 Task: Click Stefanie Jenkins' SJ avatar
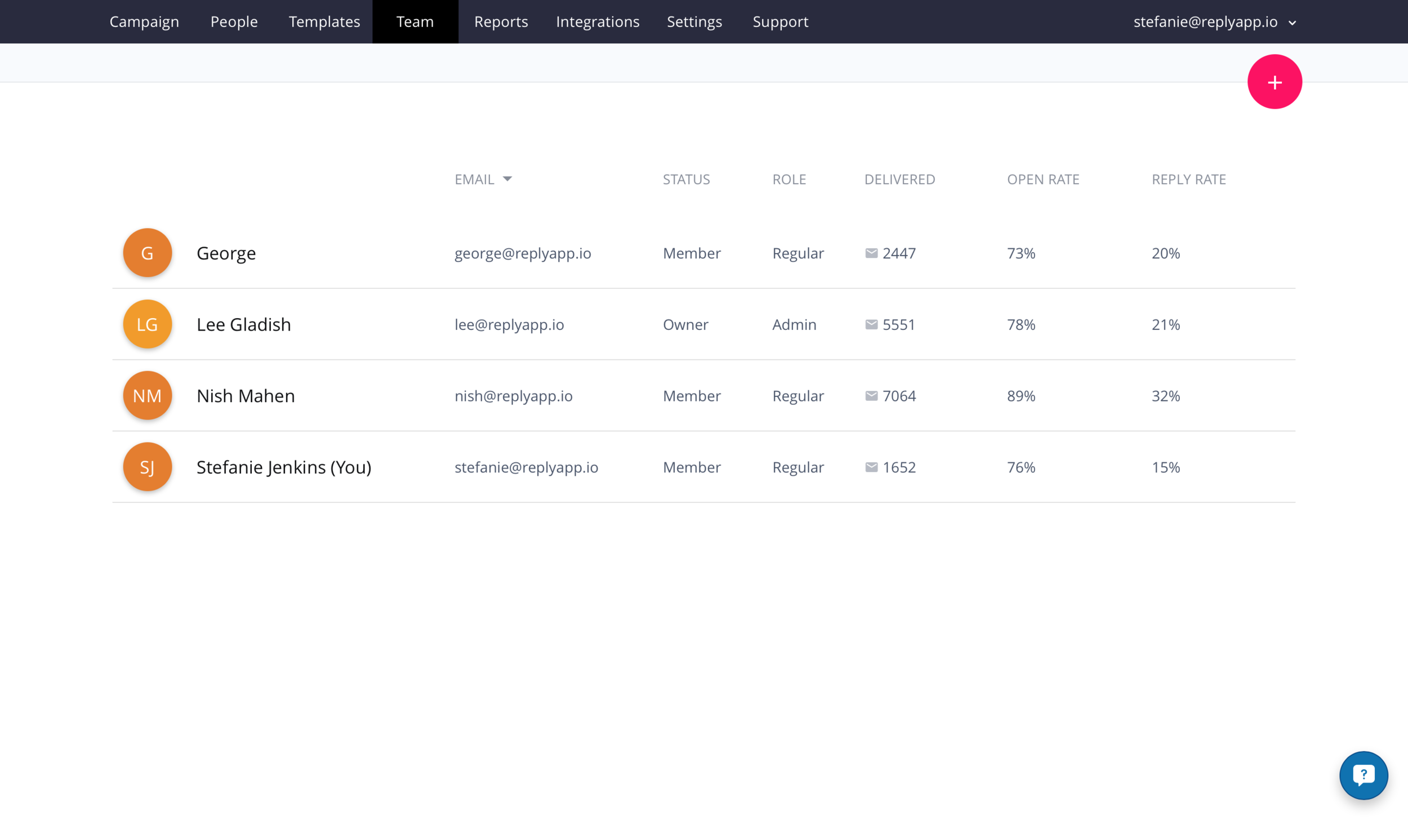tap(148, 467)
